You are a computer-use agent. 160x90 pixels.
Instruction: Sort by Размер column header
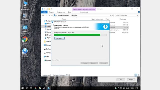point(123,19)
